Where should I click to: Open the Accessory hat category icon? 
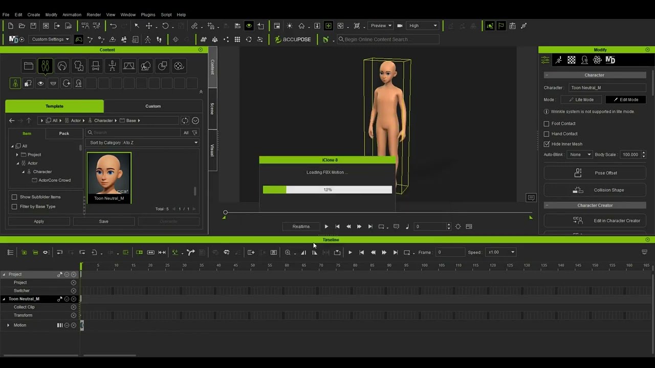click(x=96, y=66)
